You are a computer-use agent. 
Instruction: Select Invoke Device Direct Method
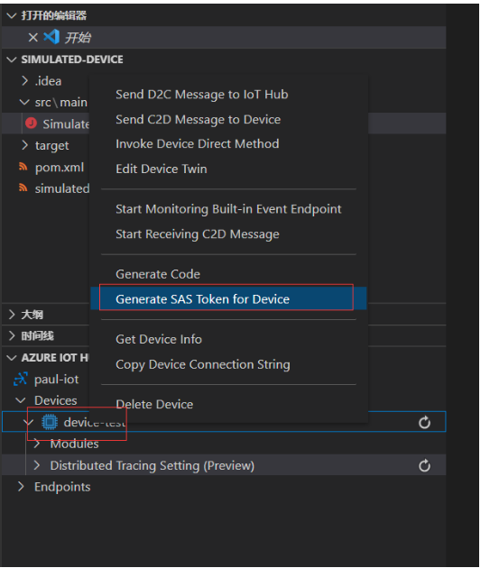point(198,144)
